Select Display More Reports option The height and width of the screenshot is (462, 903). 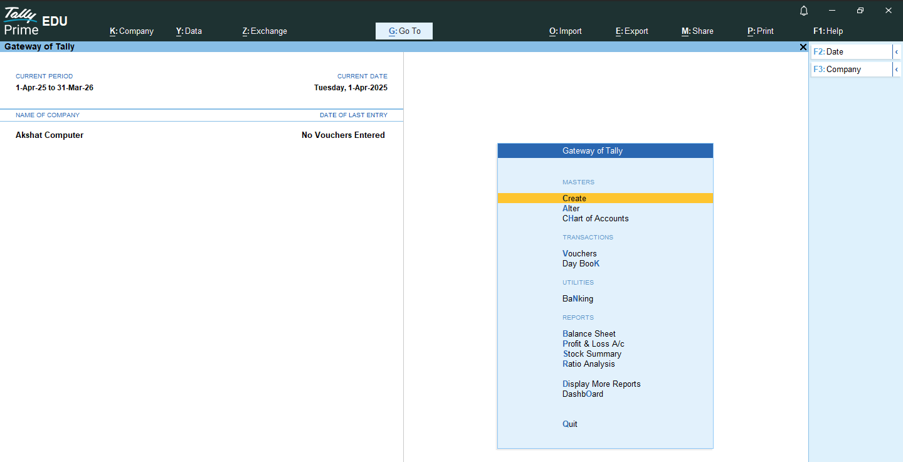pos(601,384)
